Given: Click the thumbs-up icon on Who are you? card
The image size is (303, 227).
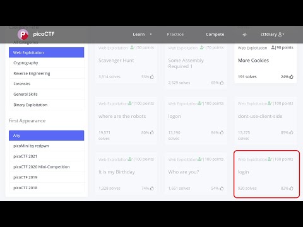Looking at the screenshot, I should [x=222, y=188].
